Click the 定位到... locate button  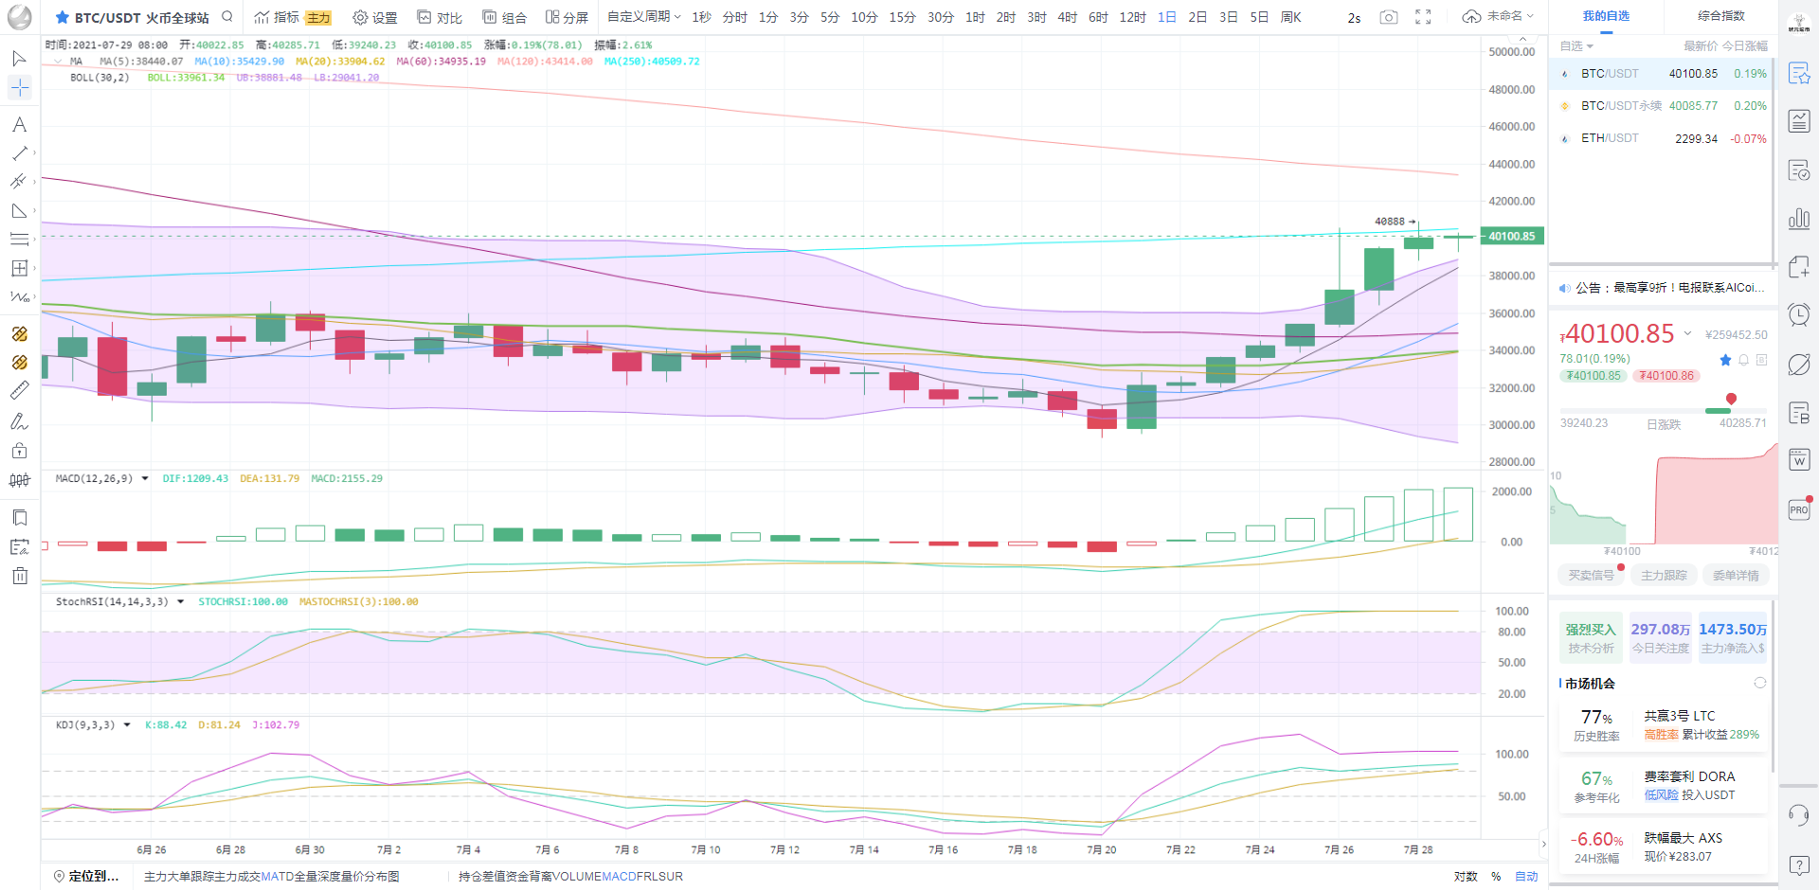(x=86, y=877)
